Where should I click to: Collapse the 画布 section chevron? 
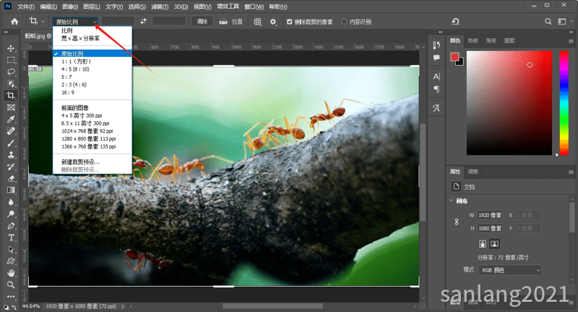coord(451,200)
